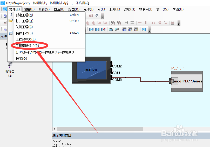Click the user card toolbar icon

[91, 16]
